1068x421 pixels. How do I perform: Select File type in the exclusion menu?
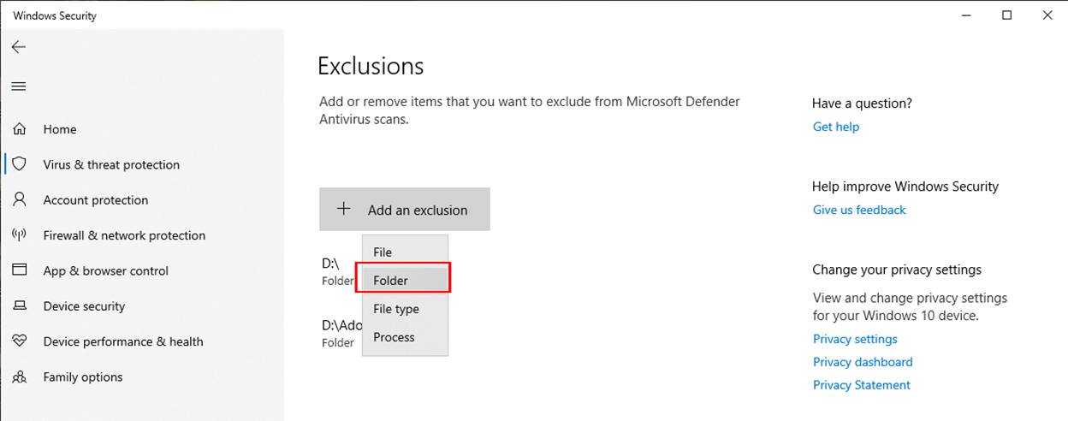(x=405, y=309)
